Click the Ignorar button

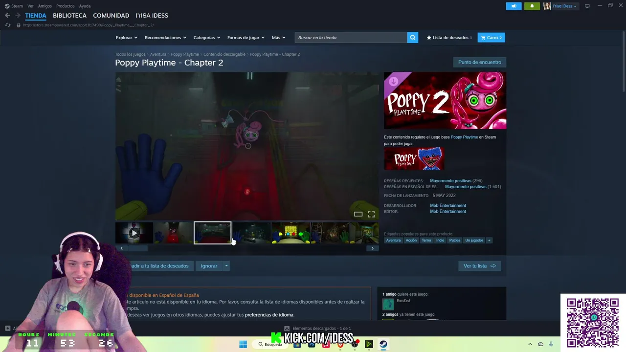209,266
